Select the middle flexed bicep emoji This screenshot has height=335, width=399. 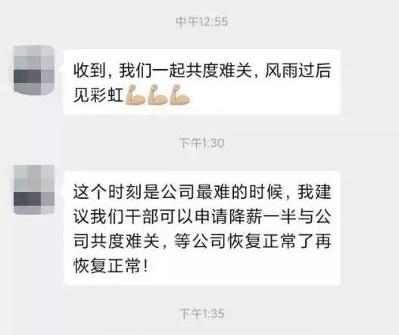point(157,95)
